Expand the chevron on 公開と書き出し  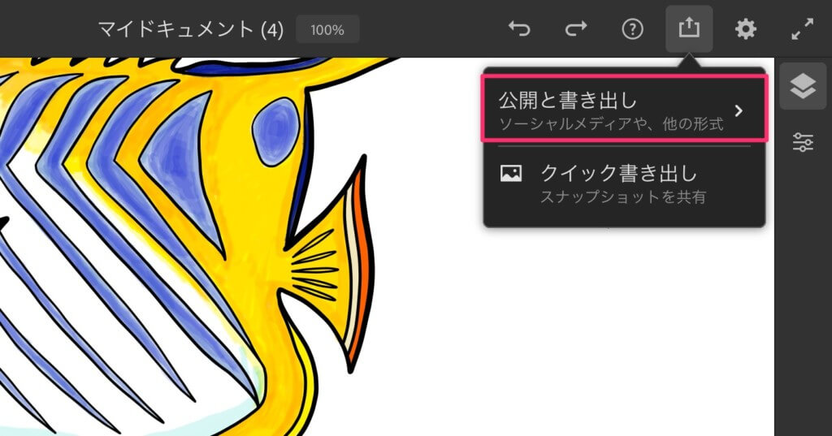[x=738, y=110]
